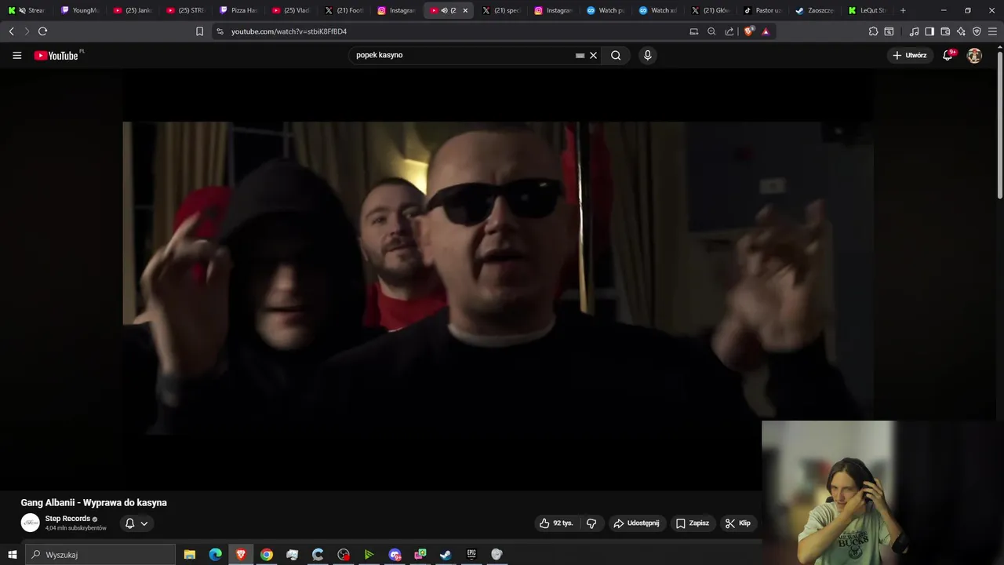Open the Utwórz create menu
Viewport: 1004px width, 565px height.
tap(910, 56)
